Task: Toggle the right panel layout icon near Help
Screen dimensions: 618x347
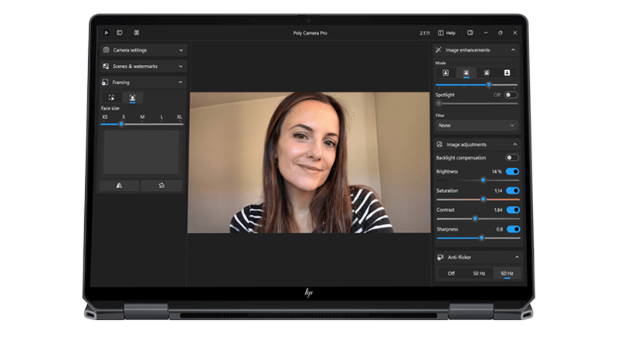Action: [470, 32]
